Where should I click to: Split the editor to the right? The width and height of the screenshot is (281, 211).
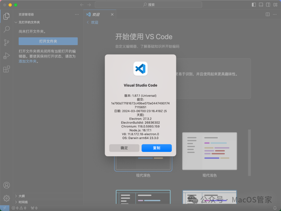pos(267,14)
